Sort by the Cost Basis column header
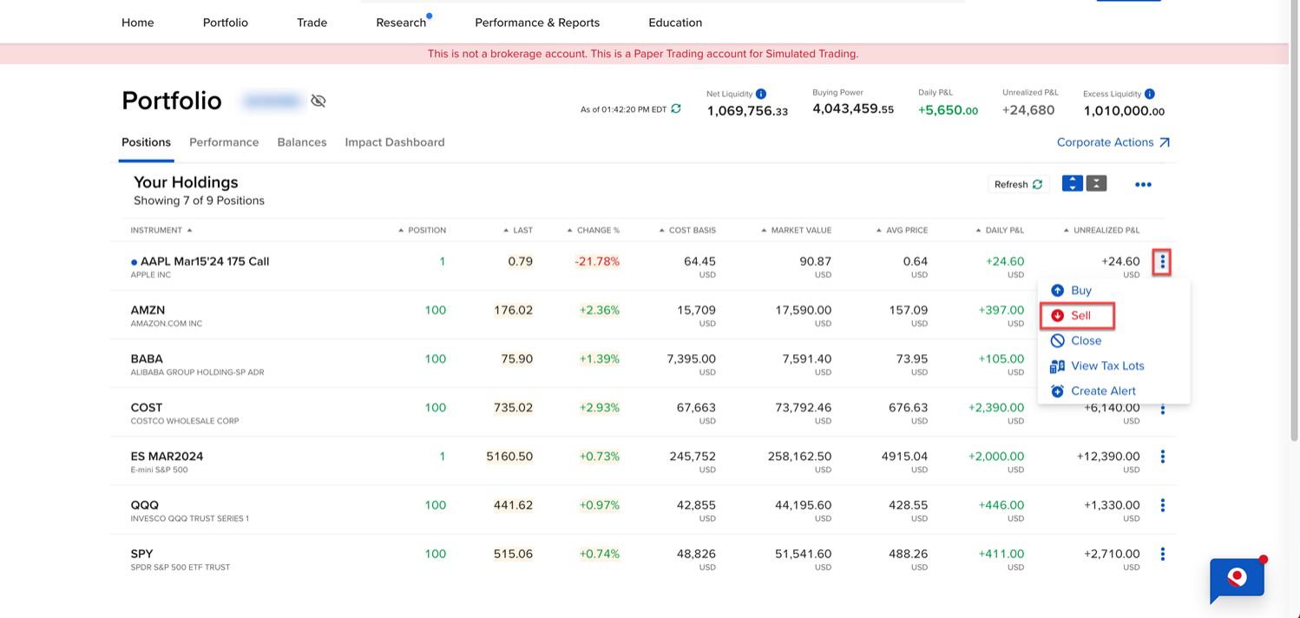 pos(687,230)
